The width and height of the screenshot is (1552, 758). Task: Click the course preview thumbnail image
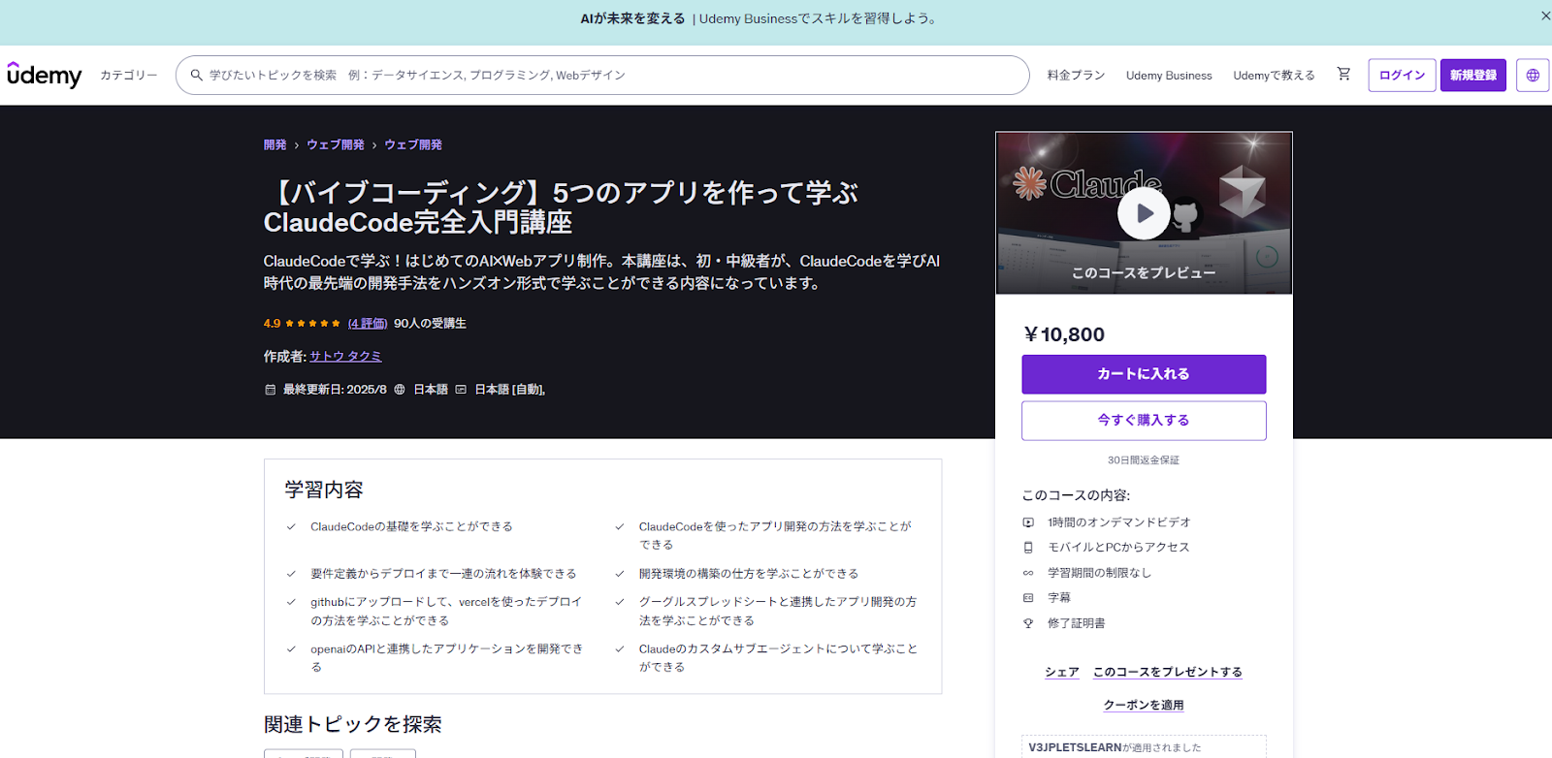coord(1144,213)
